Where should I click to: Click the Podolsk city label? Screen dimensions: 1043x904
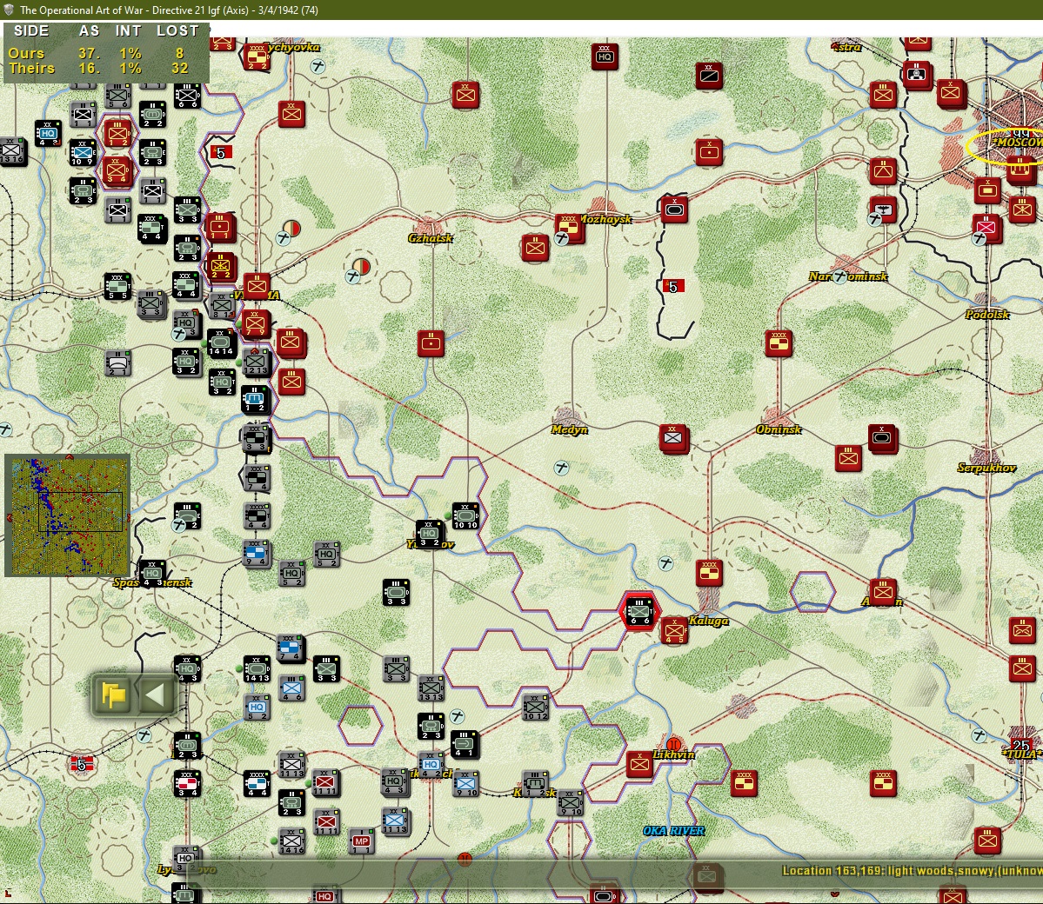[987, 315]
